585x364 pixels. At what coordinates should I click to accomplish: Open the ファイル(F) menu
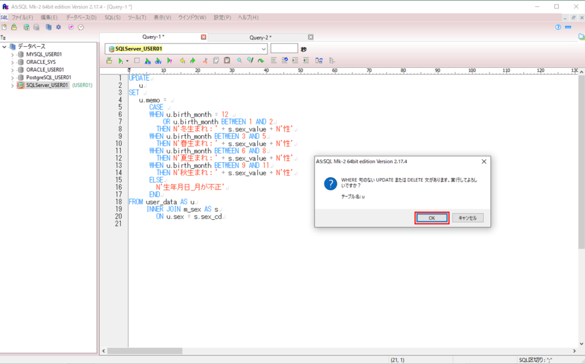click(22, 18)
